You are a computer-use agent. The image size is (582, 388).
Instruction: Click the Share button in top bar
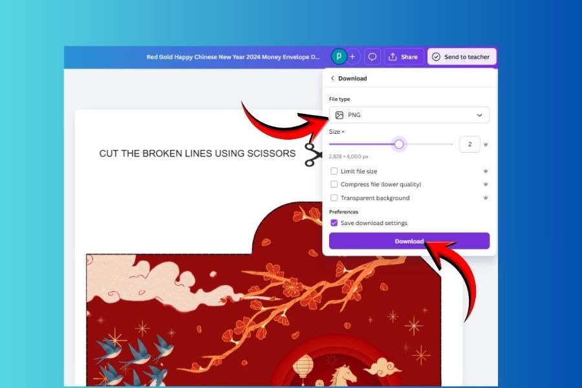[x=404, y=57]
